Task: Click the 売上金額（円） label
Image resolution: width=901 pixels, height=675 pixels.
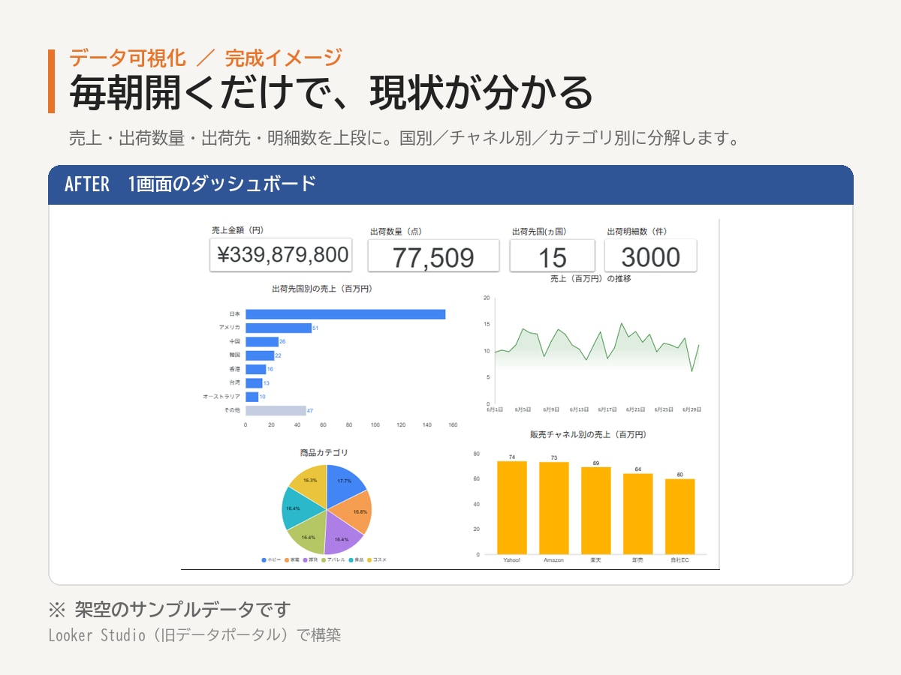Action: 237,230
